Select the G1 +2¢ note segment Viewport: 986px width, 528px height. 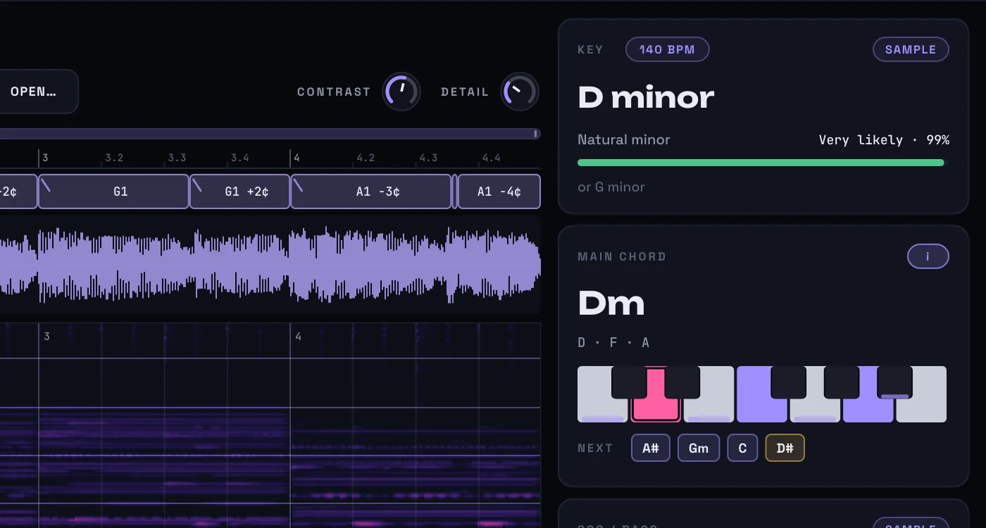point(239,191)
